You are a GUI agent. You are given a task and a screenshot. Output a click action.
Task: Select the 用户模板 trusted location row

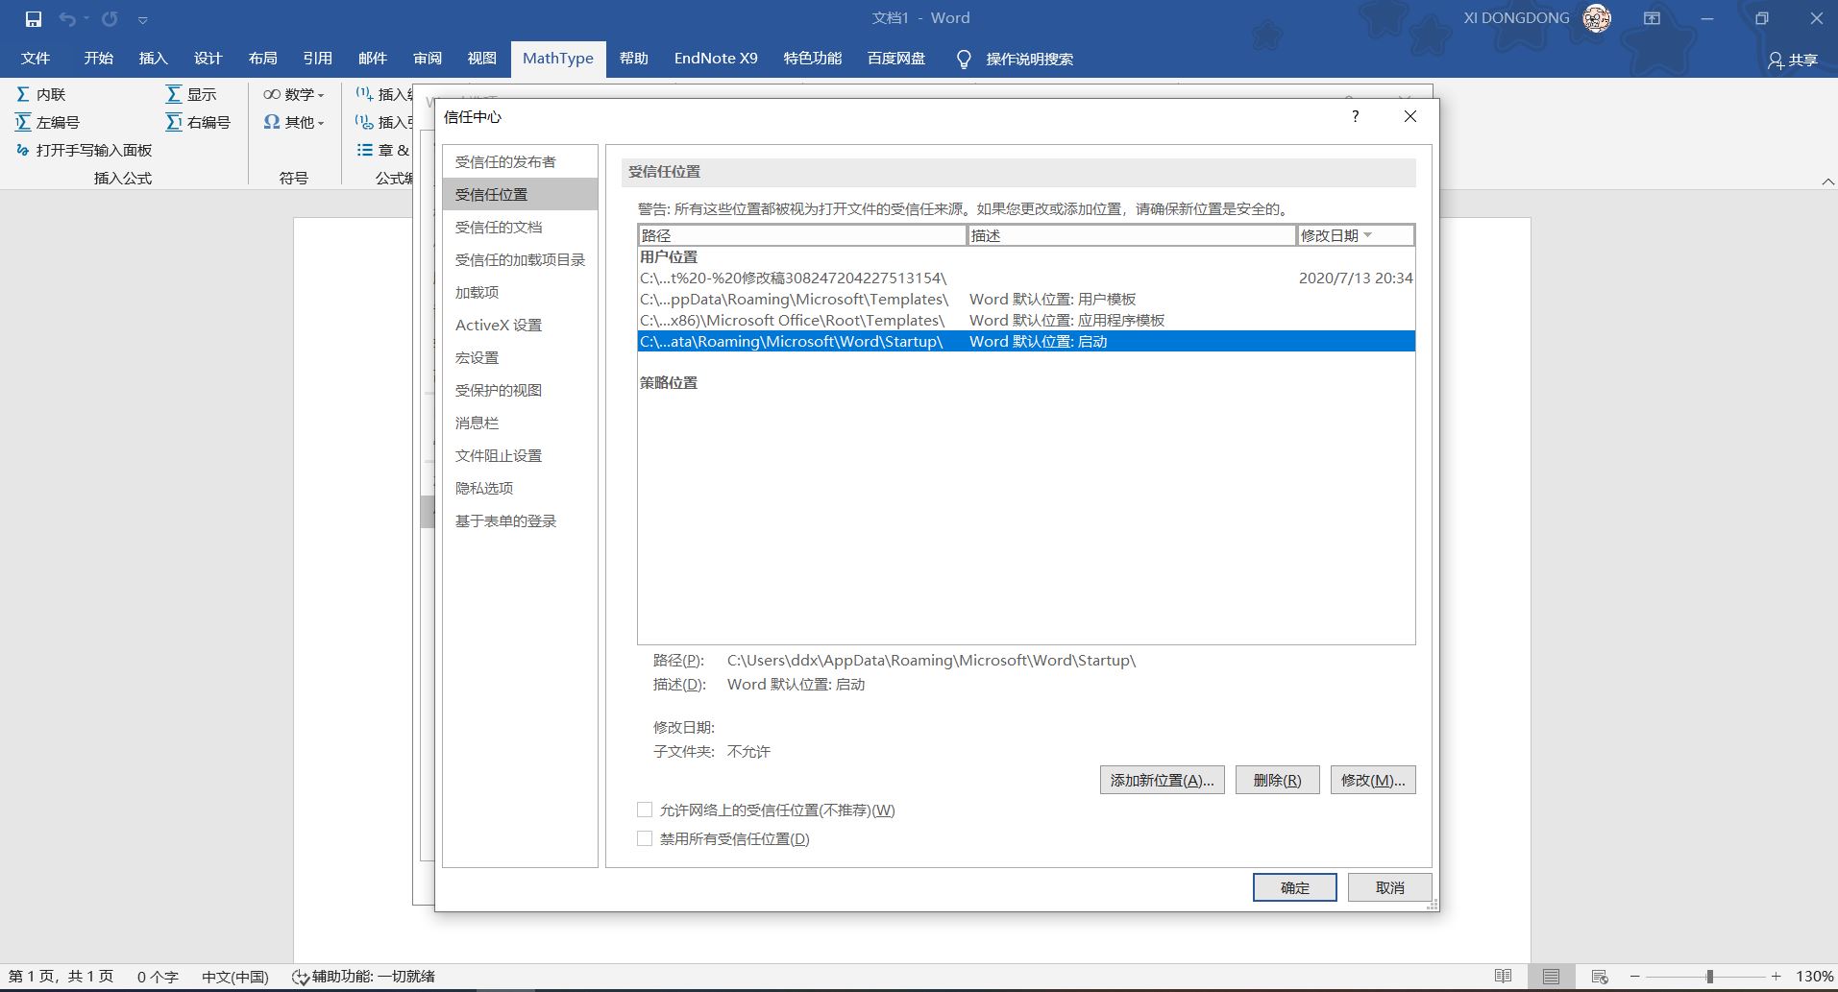tap(1026, 299)
